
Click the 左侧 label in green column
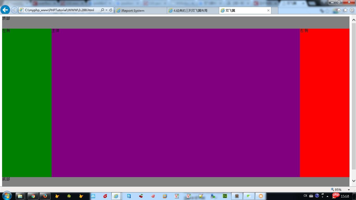pos(6,31)
